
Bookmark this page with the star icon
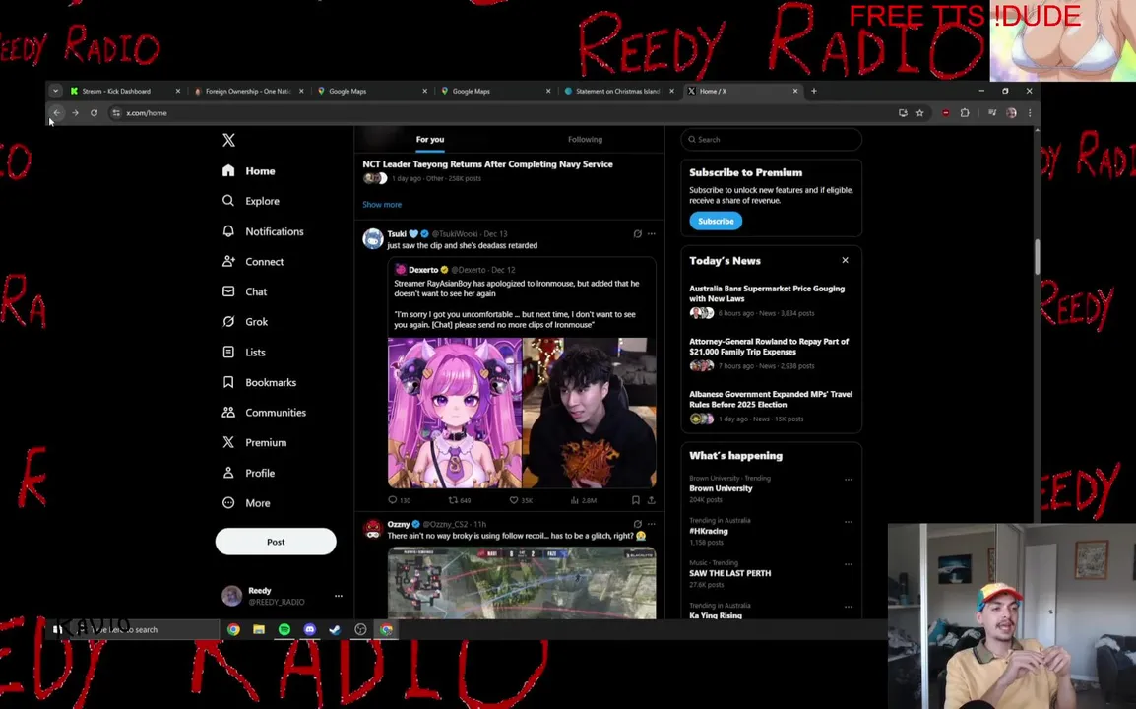point(920,113)
